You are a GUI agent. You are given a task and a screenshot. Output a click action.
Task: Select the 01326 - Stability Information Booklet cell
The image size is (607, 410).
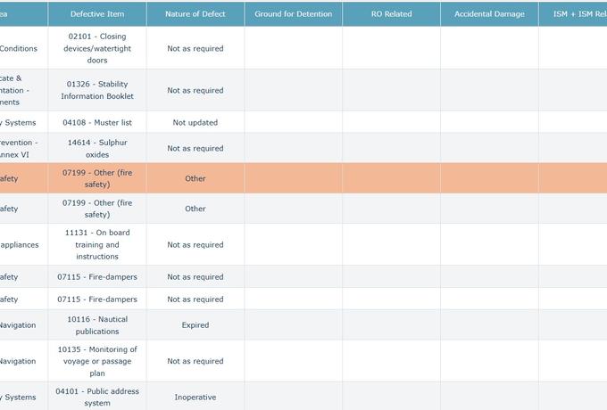(x=97, y=90)
